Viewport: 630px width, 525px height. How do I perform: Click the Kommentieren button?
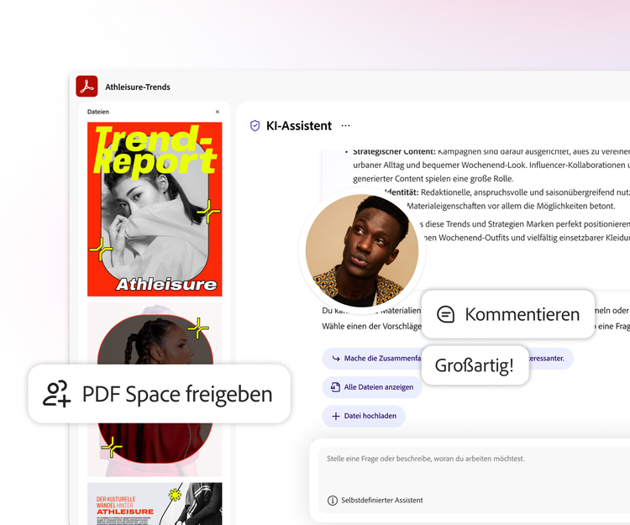pos(508,314)
